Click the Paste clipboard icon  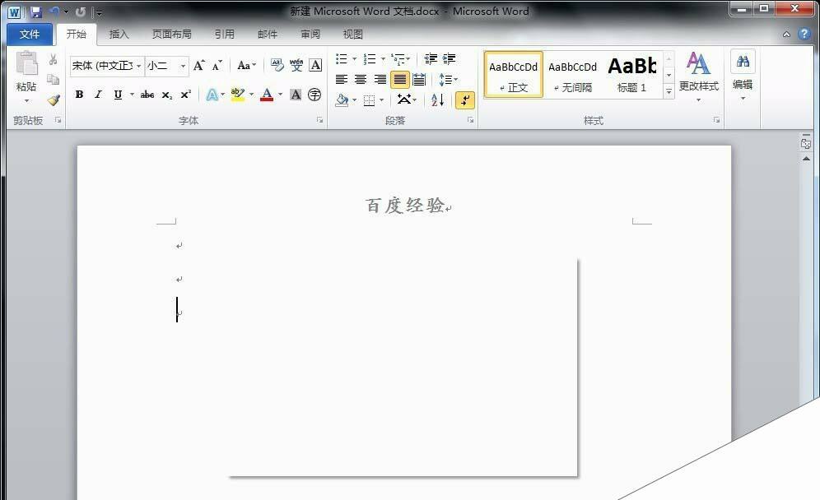(26, 64)
